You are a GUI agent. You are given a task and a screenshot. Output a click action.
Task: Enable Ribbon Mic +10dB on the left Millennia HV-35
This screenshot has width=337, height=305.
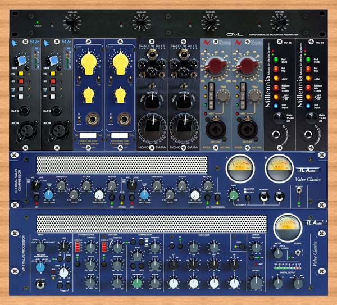point(276,88)
